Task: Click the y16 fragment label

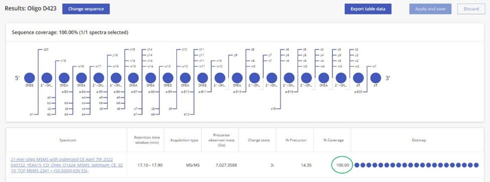Action: [115, 55]
